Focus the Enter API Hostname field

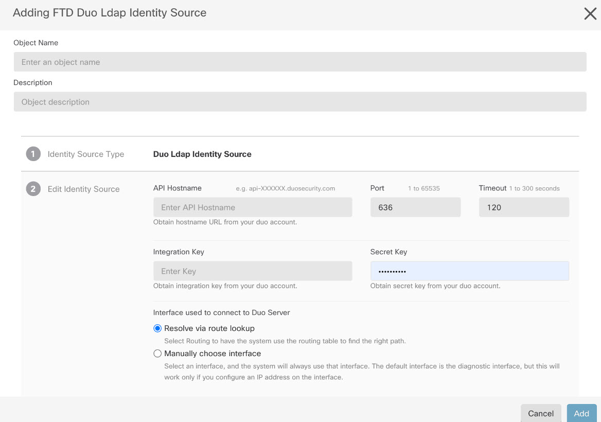[253, 207]
